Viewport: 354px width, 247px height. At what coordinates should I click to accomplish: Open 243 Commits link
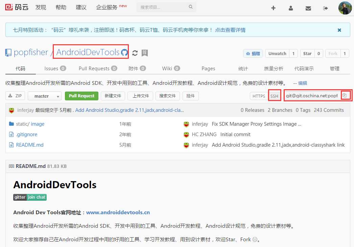point(329,110)
